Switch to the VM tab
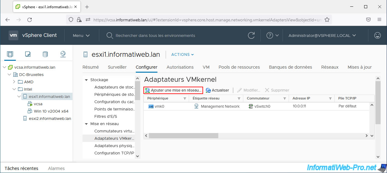387x173 pixels. pyautogui.click(x=206, y=67)
